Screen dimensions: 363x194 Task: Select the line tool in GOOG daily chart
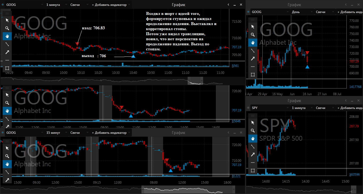253,51
